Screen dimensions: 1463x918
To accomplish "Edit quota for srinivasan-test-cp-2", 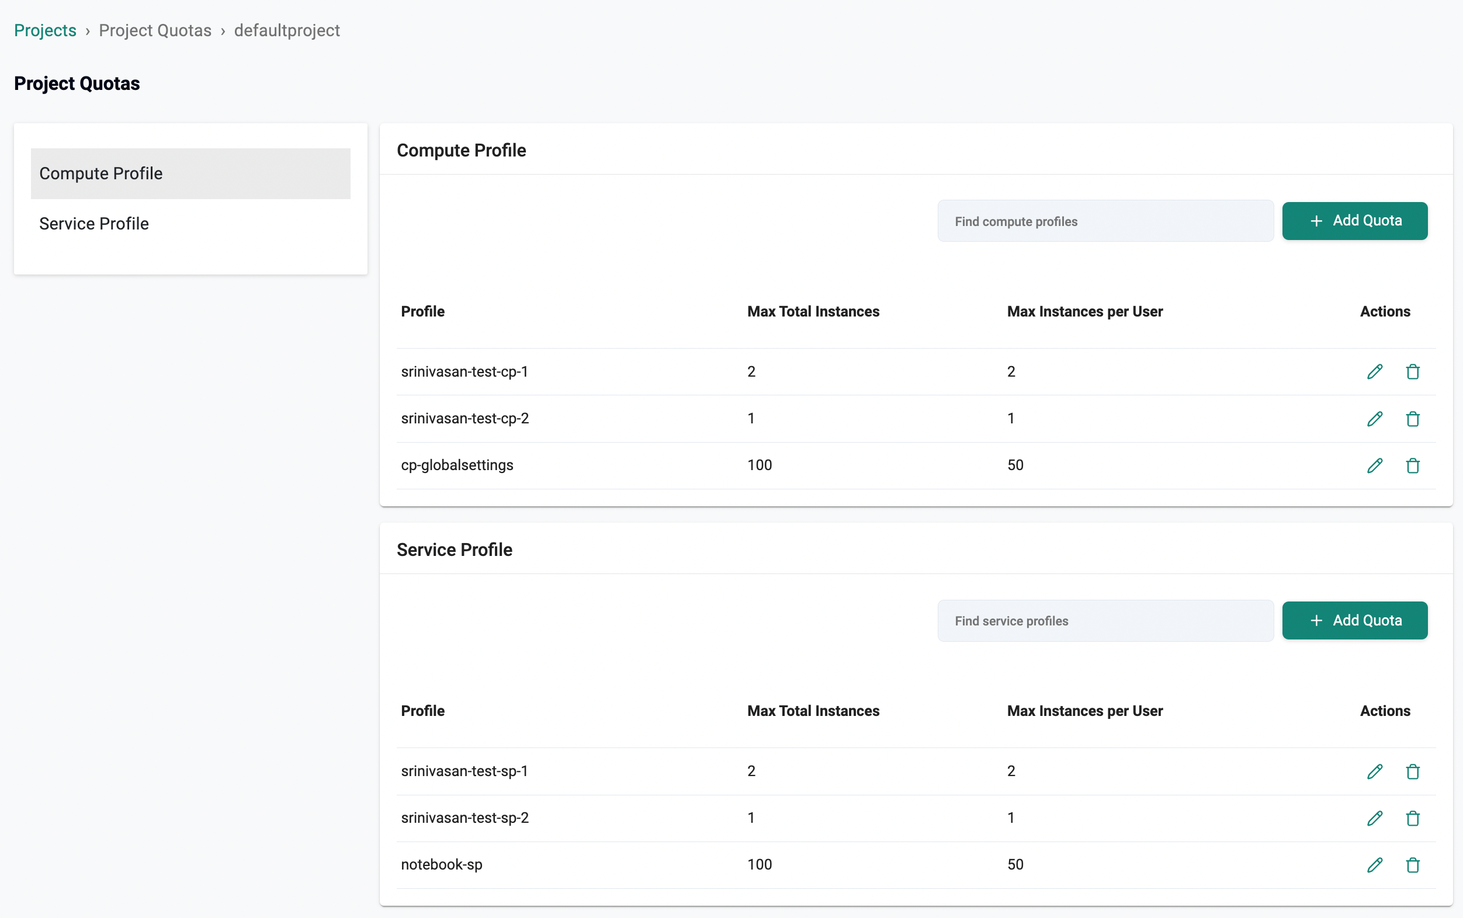I will 1375,418.
